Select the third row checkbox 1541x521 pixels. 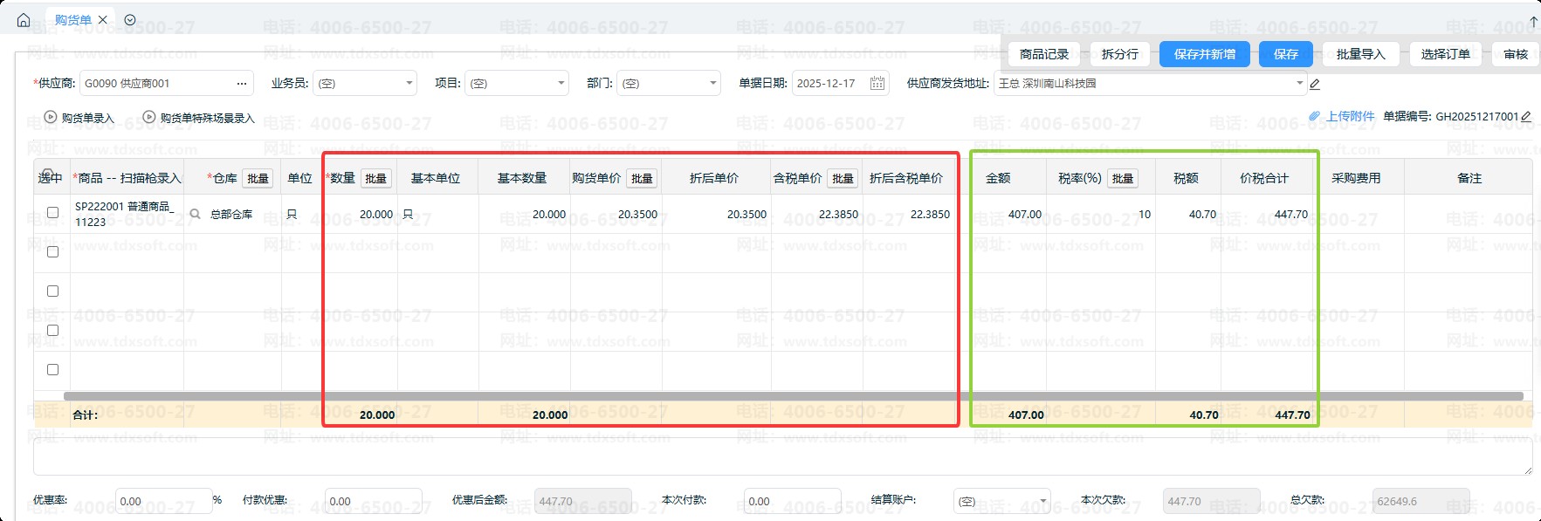(x=52, y=291)
